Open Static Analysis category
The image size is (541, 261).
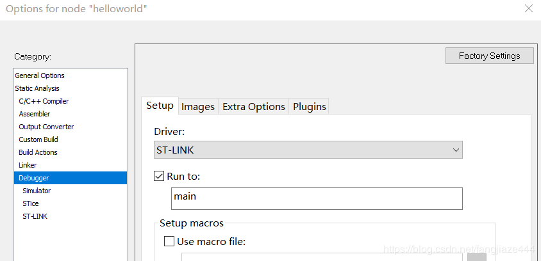click(x=37, y=88)
